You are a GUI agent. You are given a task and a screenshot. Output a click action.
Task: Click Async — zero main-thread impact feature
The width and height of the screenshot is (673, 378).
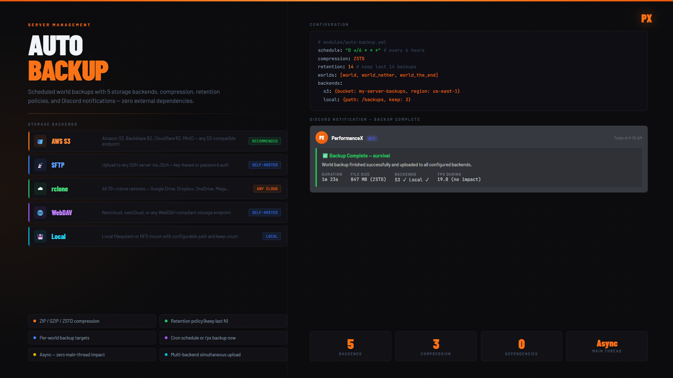pos(92,355)
